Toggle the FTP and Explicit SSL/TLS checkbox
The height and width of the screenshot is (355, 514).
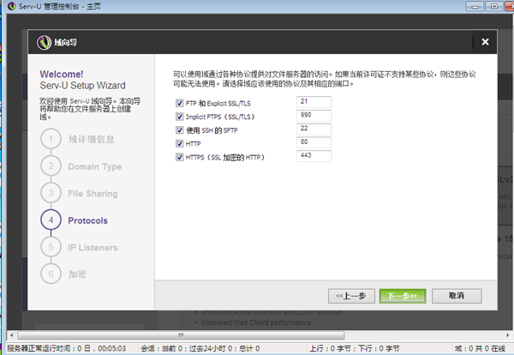tap(179, 104)
